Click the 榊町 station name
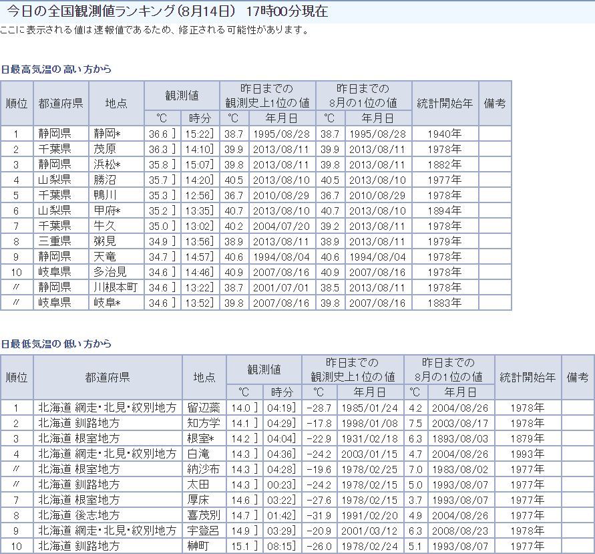595x554 pixels. click(198, 546)
